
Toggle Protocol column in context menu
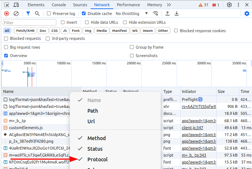click(97, 159)
